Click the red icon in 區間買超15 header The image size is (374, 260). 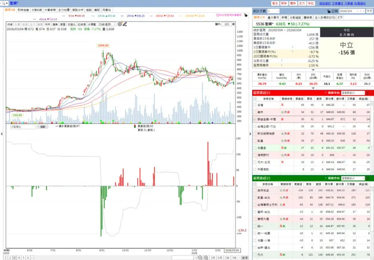(367, 93)
